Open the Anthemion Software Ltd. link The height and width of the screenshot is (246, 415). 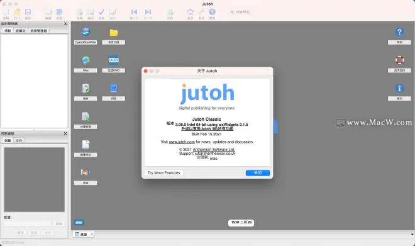pyautogui.click(x=214, y=150)
